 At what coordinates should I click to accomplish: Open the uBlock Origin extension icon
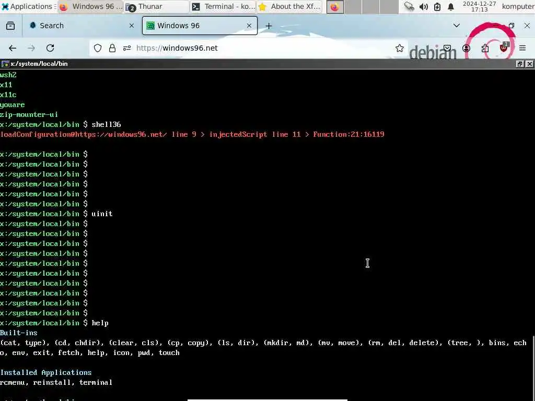504,48
